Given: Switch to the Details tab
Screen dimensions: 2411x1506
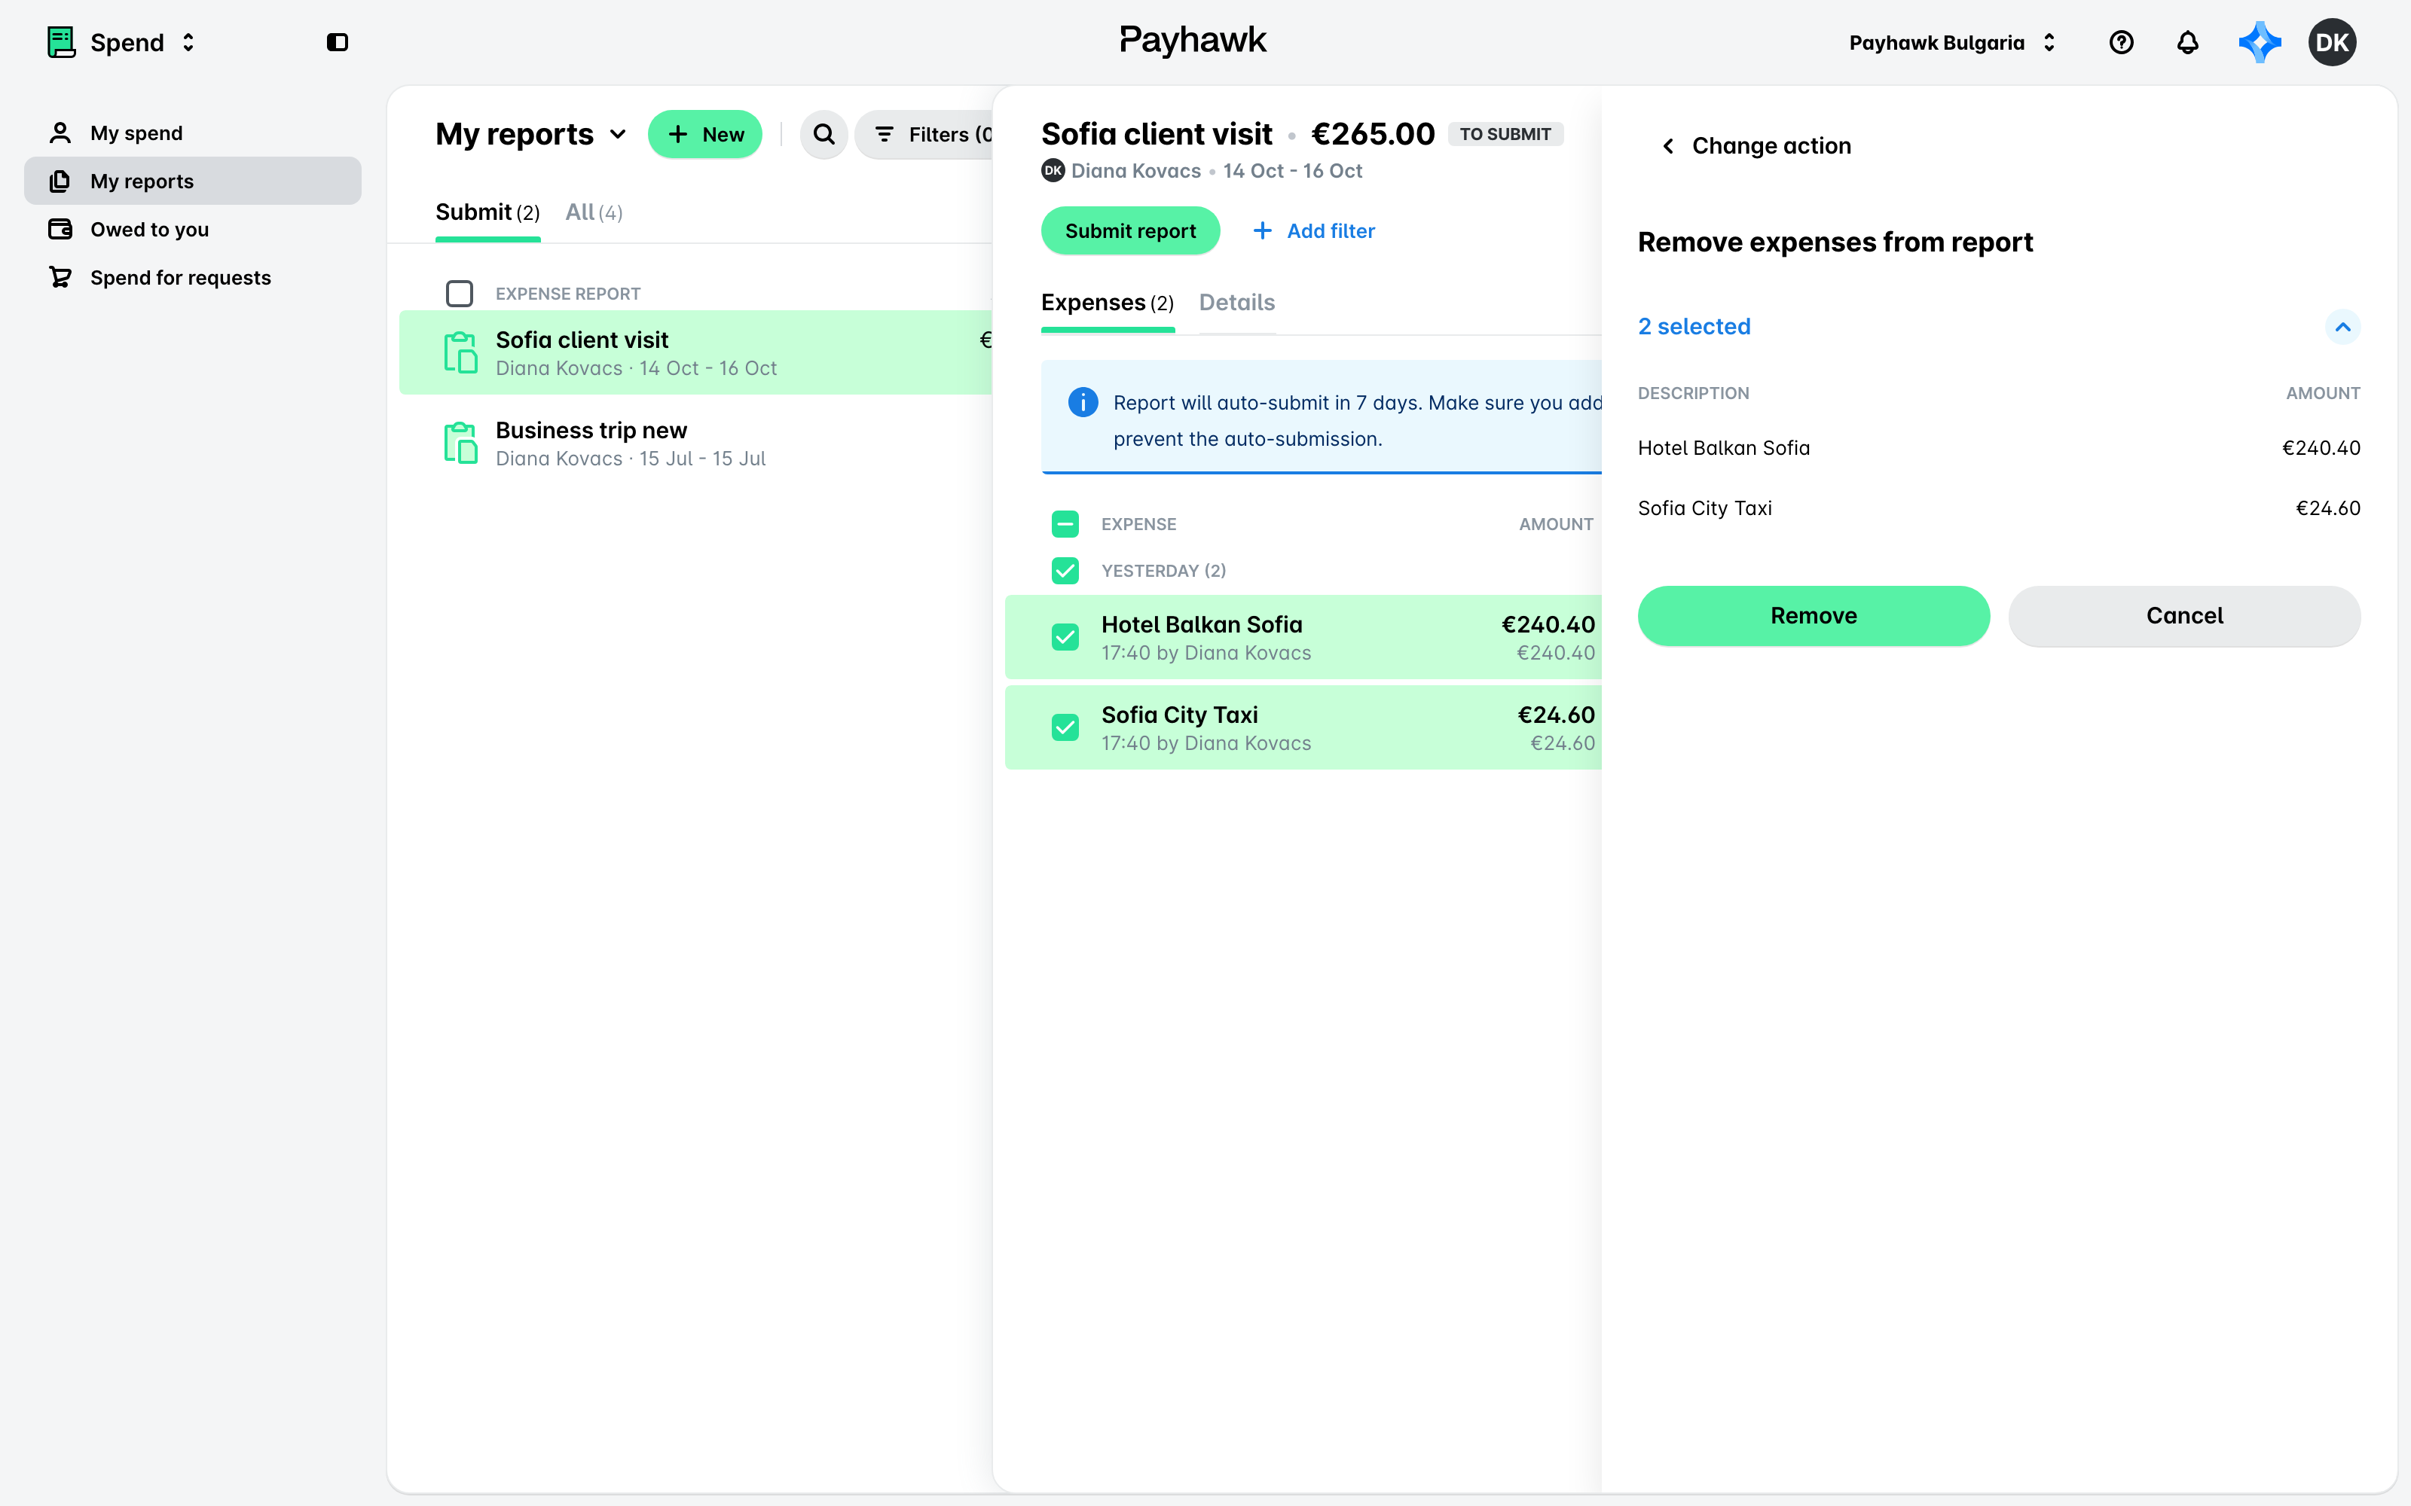Looking at the screenshot, I should pos(1236,303).
